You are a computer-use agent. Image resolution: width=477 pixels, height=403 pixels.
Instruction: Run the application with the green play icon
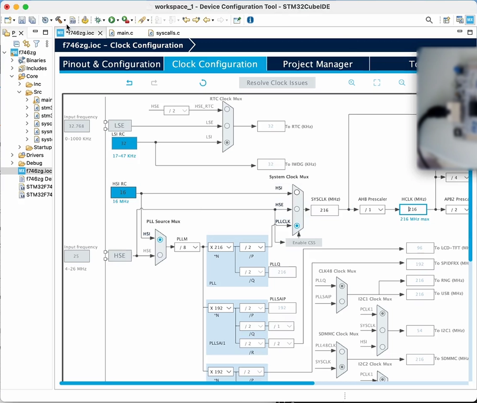pyautogui.click(x=112, y=20)
